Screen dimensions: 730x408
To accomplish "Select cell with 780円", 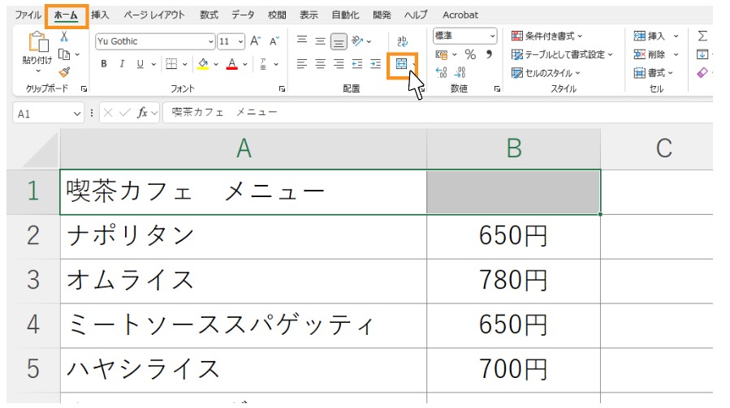I will click(x=513, y=280).
